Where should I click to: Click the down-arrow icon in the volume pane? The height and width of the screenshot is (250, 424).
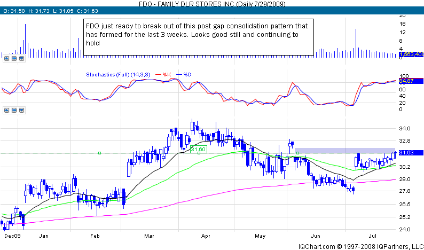(20, 59)
